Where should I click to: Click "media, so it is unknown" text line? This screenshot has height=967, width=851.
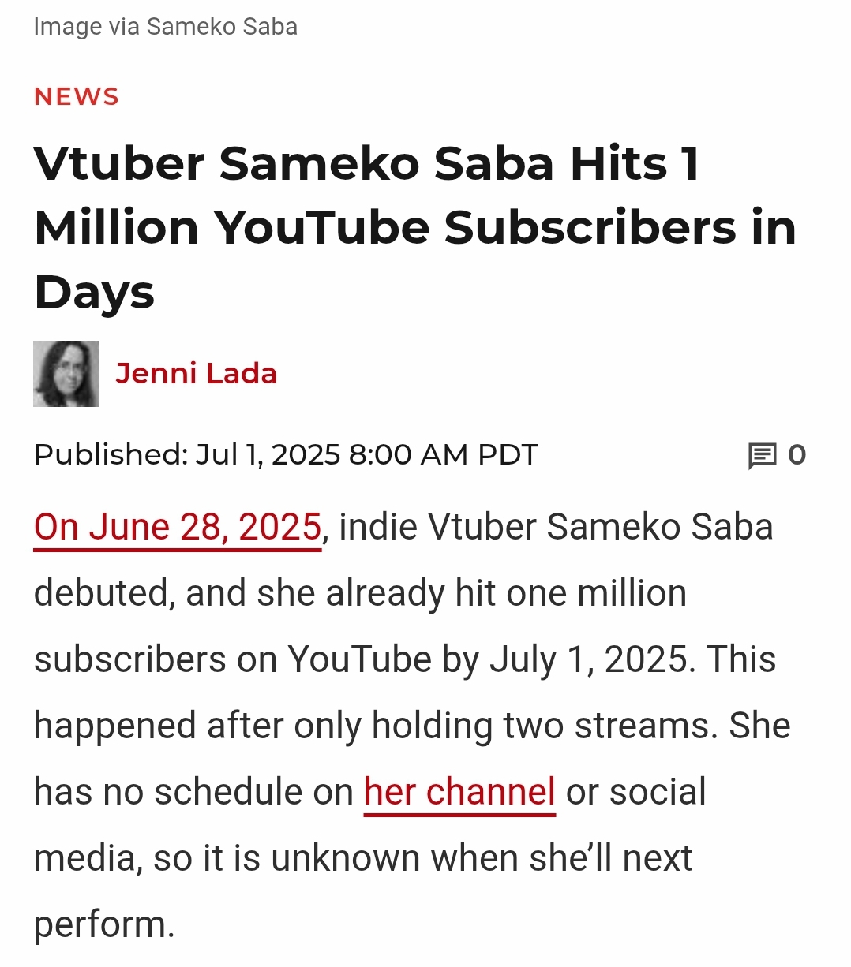pyautogui.click(x=226, y=858)
